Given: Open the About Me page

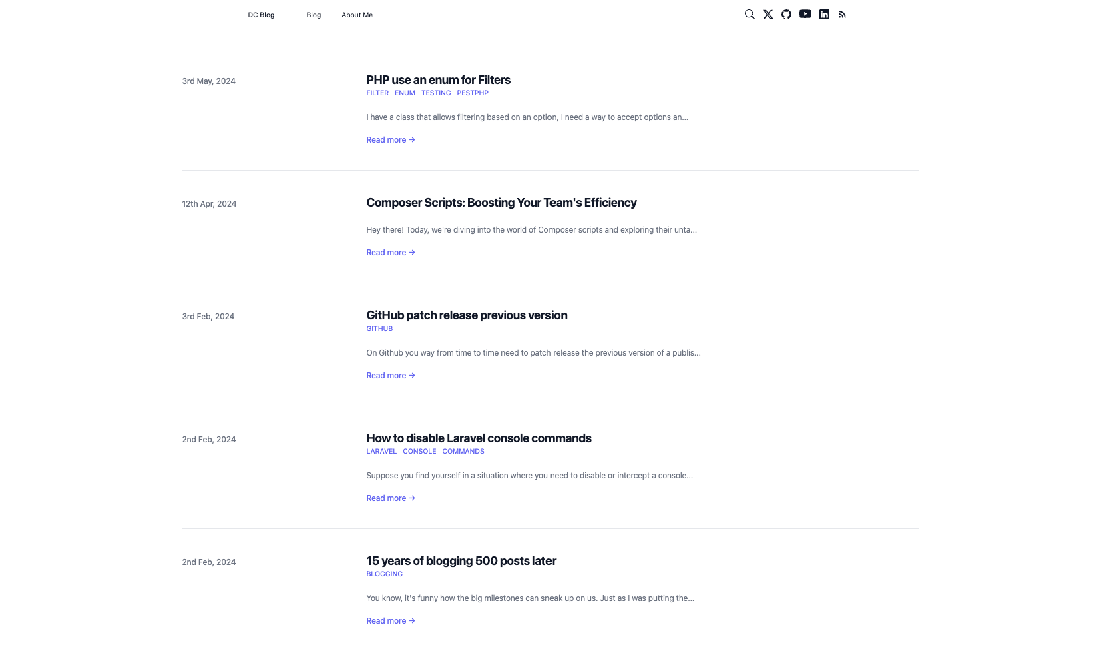Looking at the screenshot, I should [357, 15].
